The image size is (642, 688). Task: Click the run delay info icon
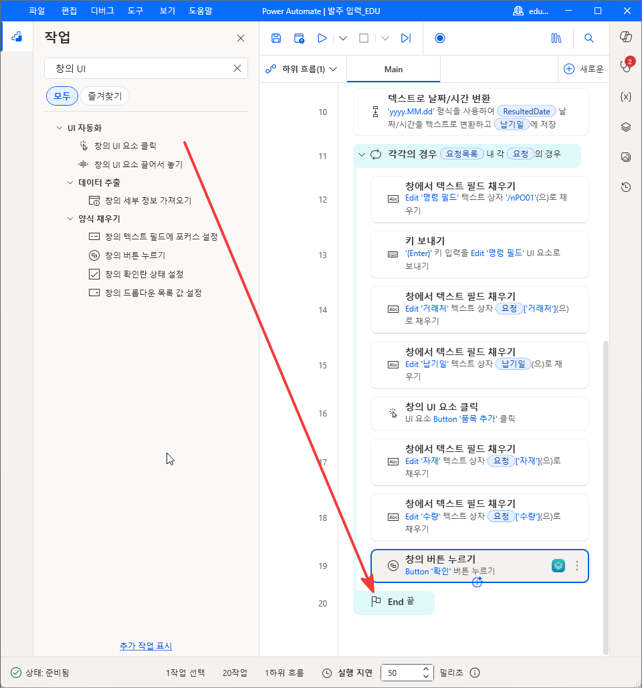[475, 673]
